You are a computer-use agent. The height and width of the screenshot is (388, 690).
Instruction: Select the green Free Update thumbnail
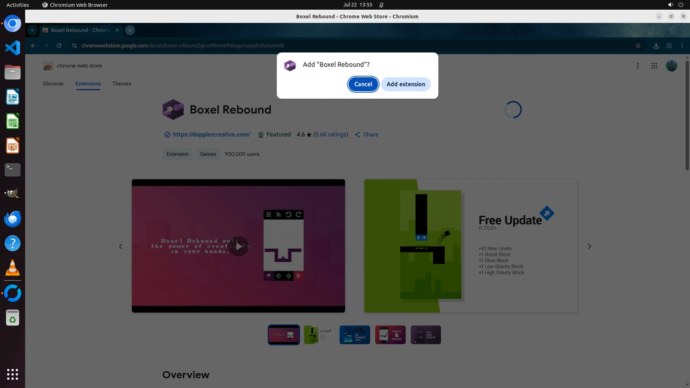click(319, 335)
